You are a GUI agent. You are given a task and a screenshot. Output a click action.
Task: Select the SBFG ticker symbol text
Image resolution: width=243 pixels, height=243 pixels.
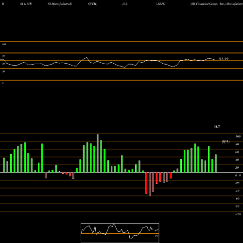pyautogui.click(x=161, y=4)
